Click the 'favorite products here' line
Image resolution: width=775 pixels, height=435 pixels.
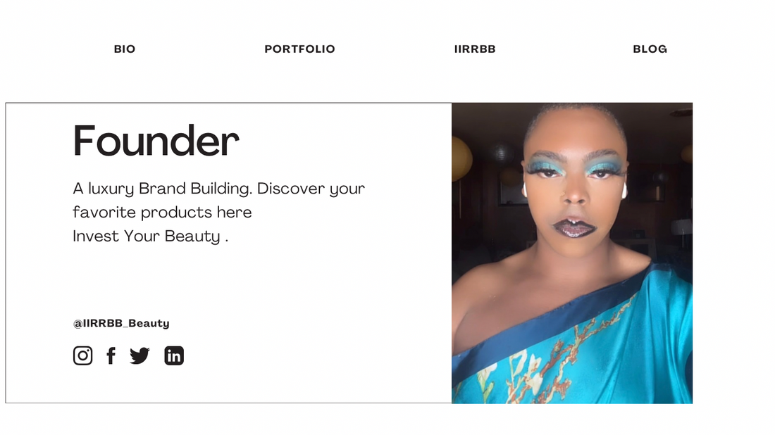[x=162, y=213]
